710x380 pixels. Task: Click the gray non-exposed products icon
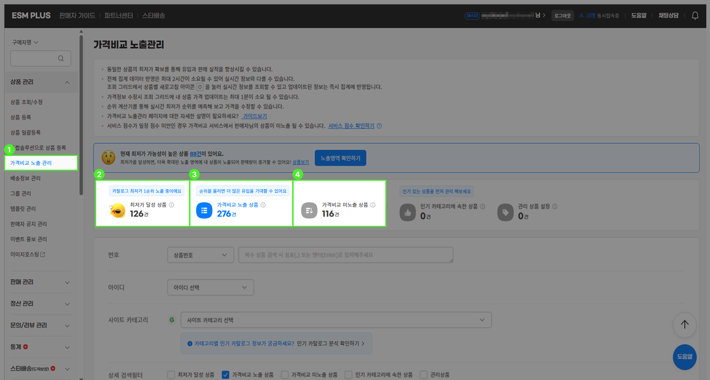309,210
